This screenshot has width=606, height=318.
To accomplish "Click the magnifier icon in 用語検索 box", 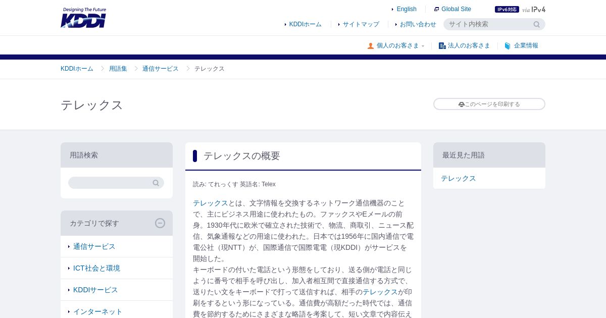I will pyautogui.click(x=156, y=183).
